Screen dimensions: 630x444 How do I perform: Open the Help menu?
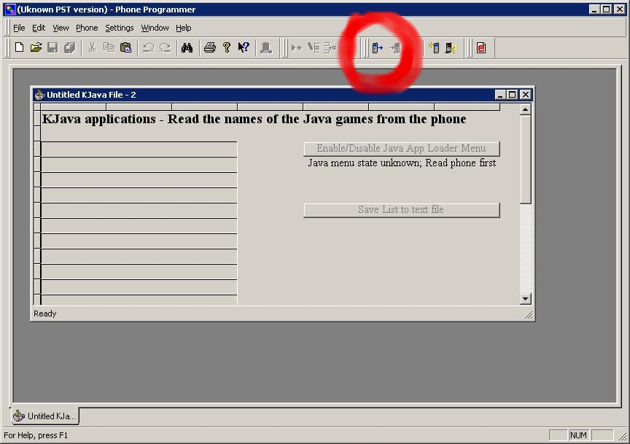point(184,28)
